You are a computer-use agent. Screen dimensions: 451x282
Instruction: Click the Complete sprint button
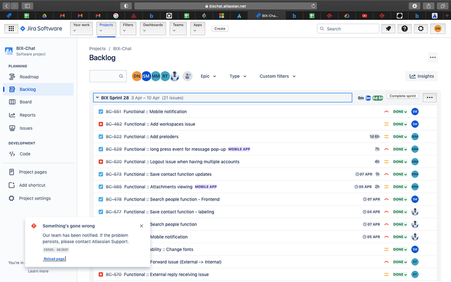pos(403,96)
